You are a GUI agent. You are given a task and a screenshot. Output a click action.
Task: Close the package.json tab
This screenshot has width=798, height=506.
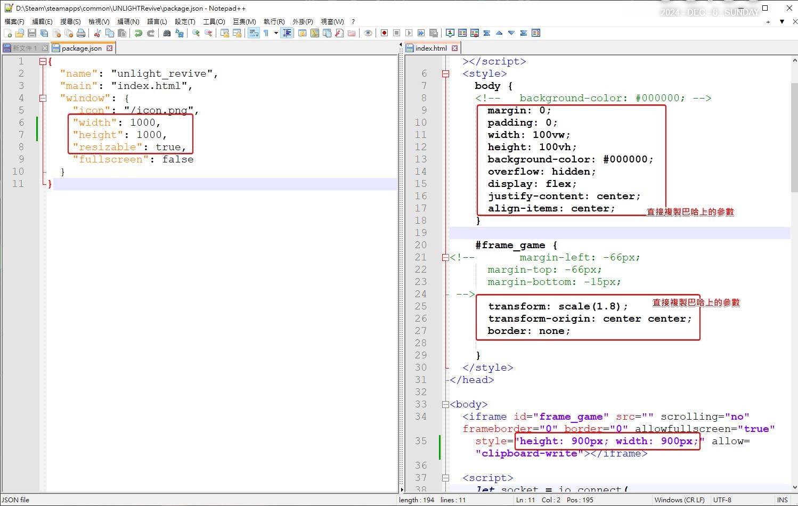click(109, 48)
